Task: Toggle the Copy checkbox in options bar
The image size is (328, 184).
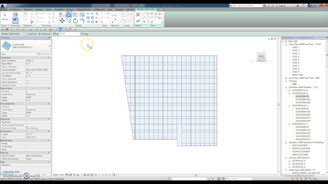Action: pyautogui.click(x=82, y=34)
